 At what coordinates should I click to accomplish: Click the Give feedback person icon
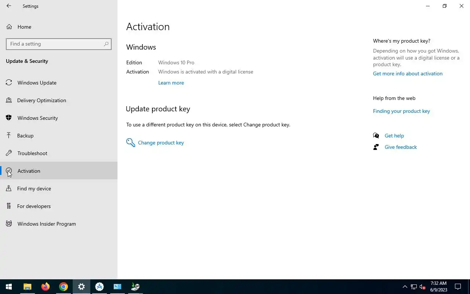click(376, 147)
